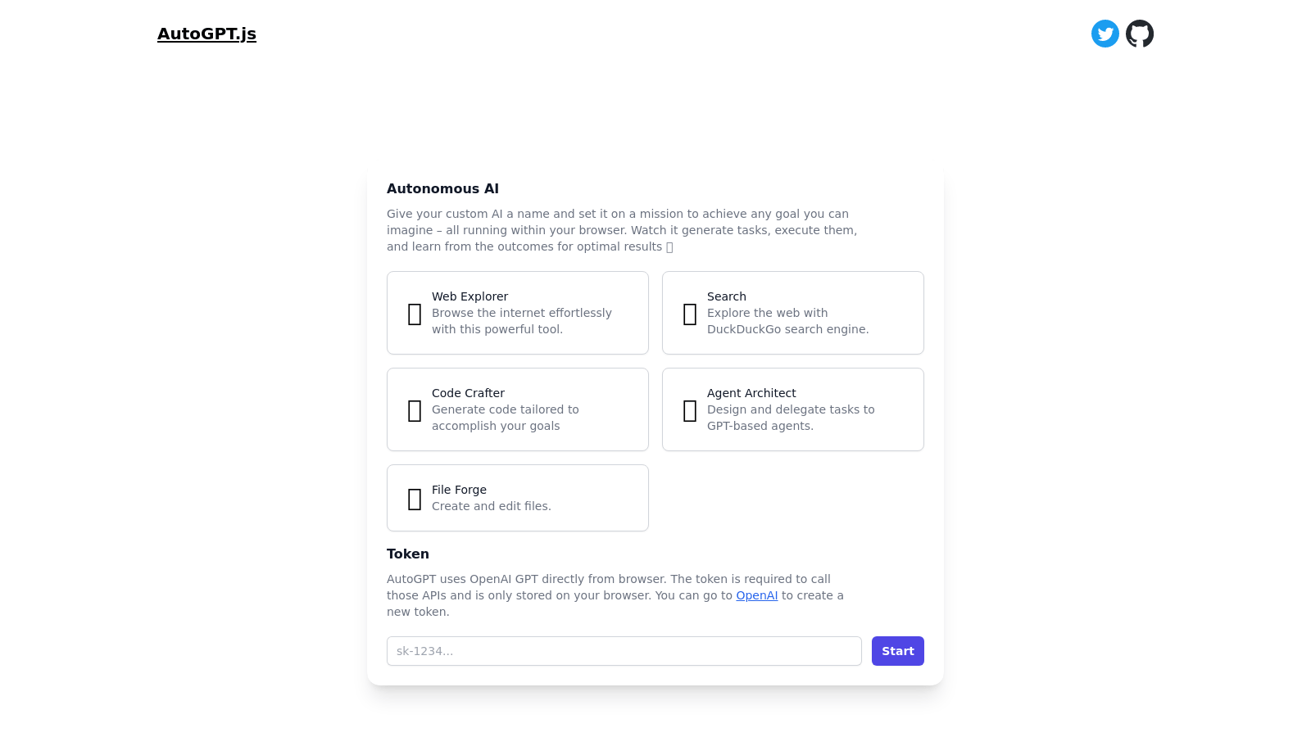Go to the AutoGPT.js home link
This screenshot has width=1311, height=737.
point(206,34)
